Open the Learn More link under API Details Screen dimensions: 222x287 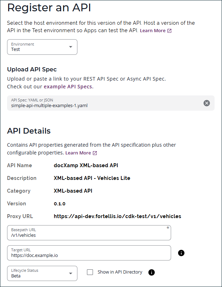(x=78, y=153)
